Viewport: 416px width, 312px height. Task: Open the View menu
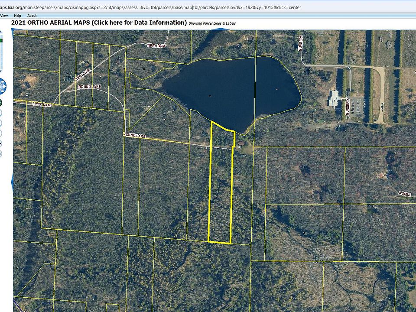pos(3,16)
